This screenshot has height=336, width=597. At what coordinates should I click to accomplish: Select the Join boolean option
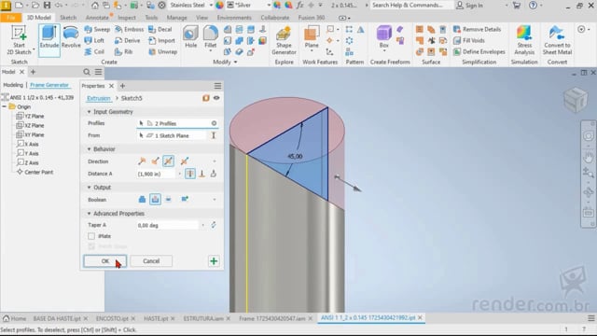point(142,199)
